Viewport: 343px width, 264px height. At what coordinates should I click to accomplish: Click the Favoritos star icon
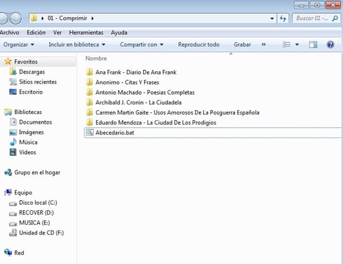pyautogui.click(x=8, y=62)
